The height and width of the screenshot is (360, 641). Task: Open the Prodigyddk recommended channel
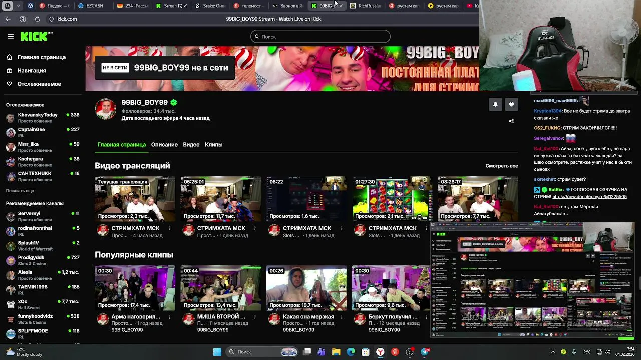coord(43,260)
